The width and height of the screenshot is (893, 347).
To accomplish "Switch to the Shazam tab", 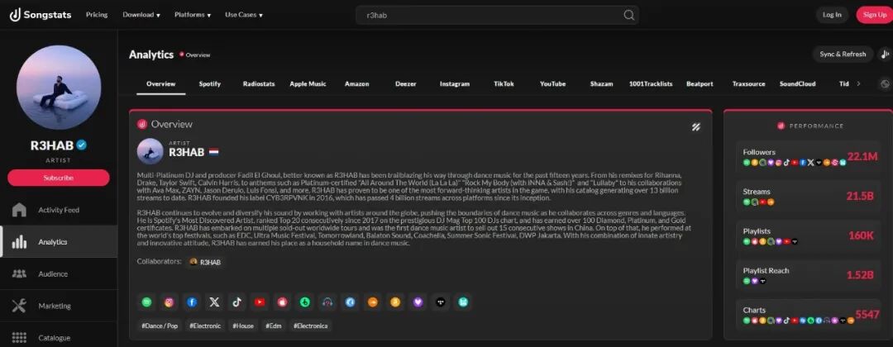I will [x=601, y=83].
